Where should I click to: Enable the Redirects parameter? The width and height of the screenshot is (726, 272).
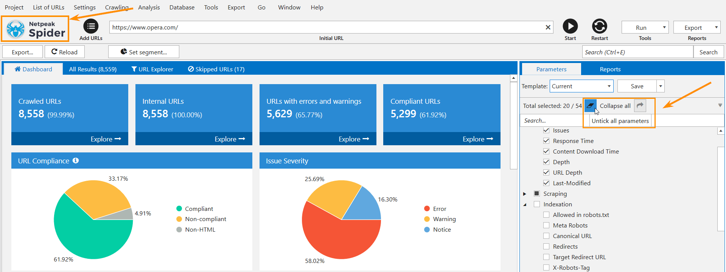[546, 246]
